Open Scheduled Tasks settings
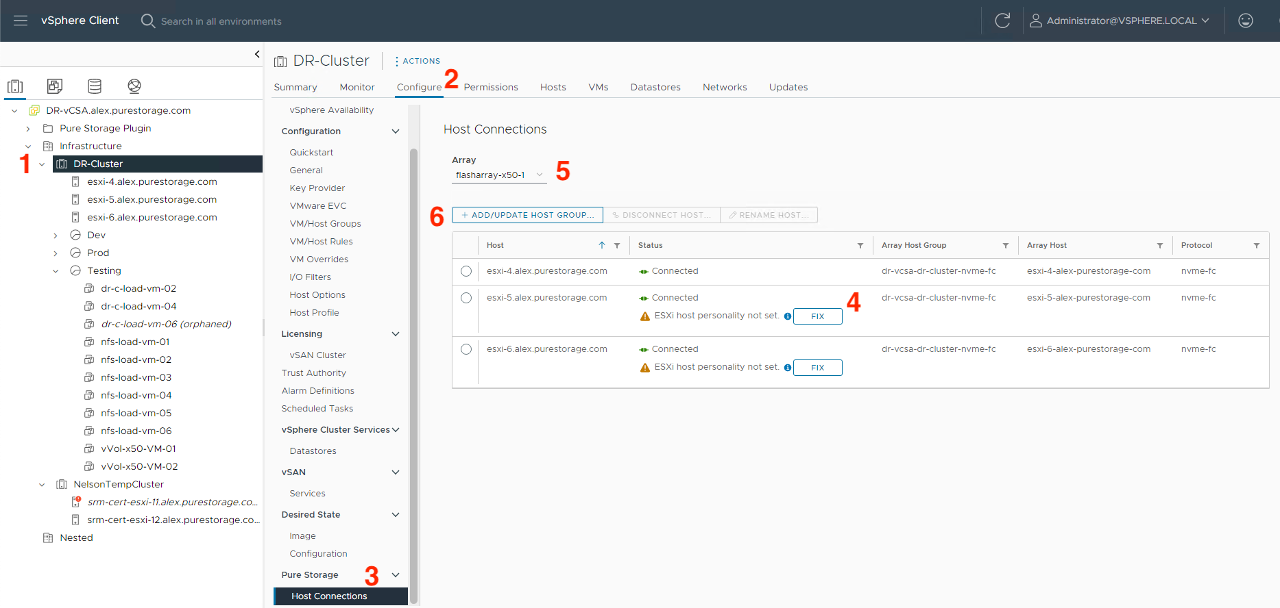The height and width of the screenshot is (608, 1280). (317, 409)
